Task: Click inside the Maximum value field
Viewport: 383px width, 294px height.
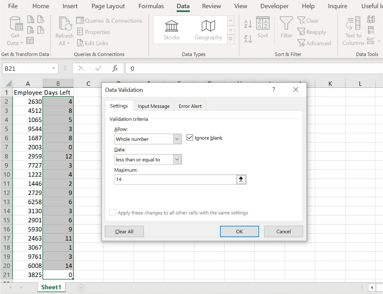Action: 174,179
